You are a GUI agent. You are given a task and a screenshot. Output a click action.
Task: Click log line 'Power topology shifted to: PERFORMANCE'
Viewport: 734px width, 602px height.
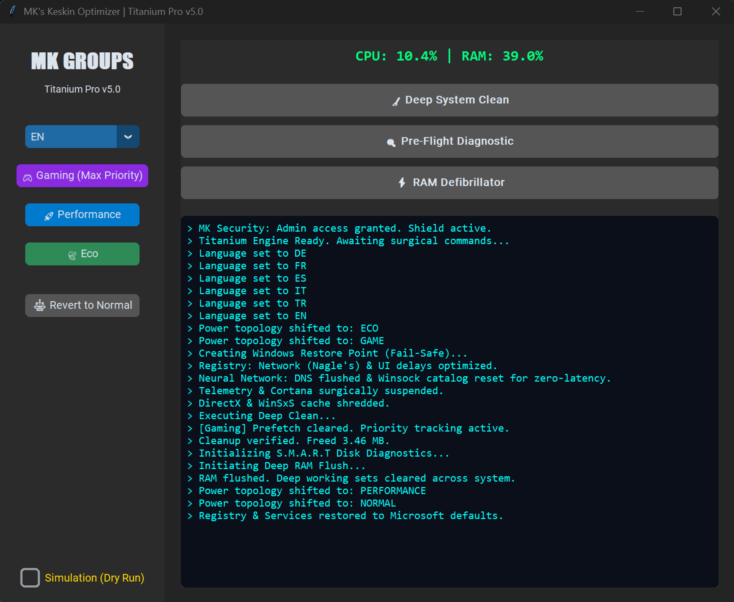307,491
